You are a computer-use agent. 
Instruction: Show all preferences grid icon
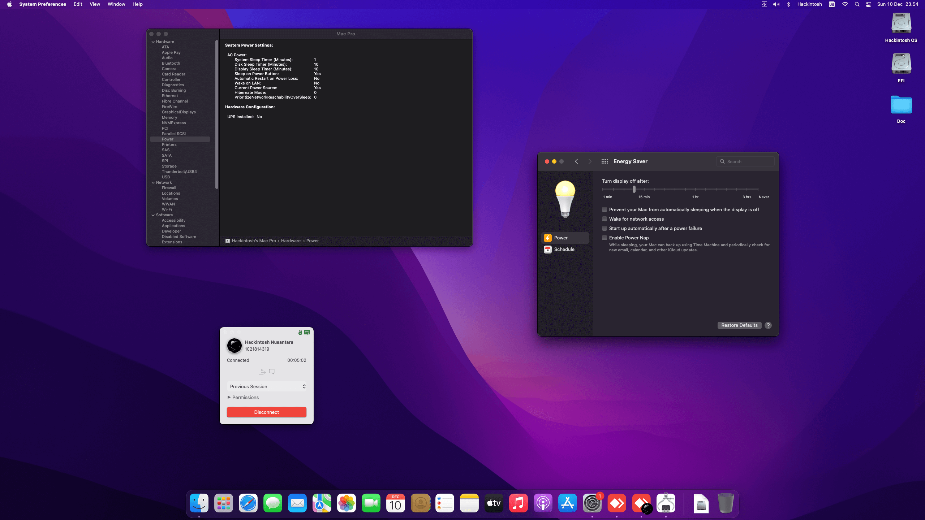point(605,161)
